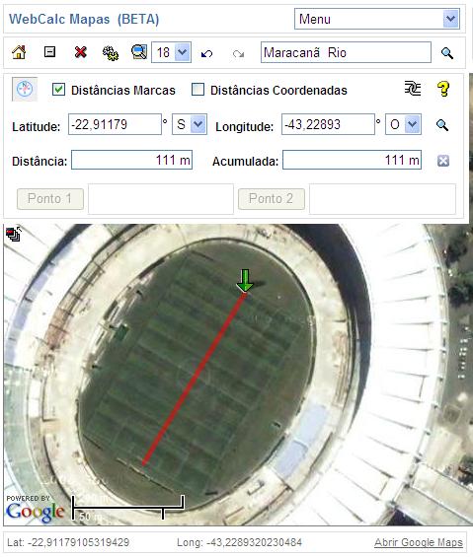Open the zoom level 18 dropdown
The width and height of the screenshot is (473, 557).
[171, 52]
